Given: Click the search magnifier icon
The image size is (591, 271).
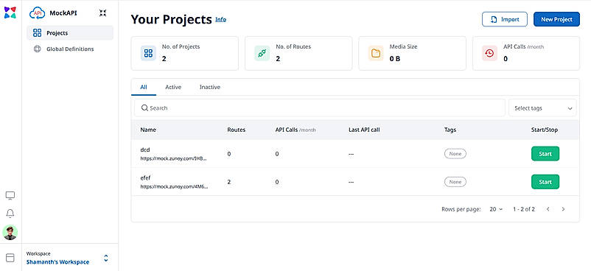Looking at the screenshot, I should point(144,108).
